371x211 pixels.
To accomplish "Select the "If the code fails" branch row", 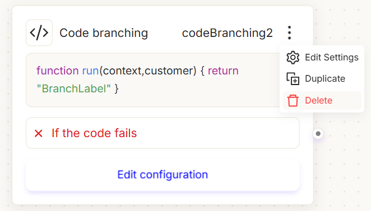I will coord(163,133).
